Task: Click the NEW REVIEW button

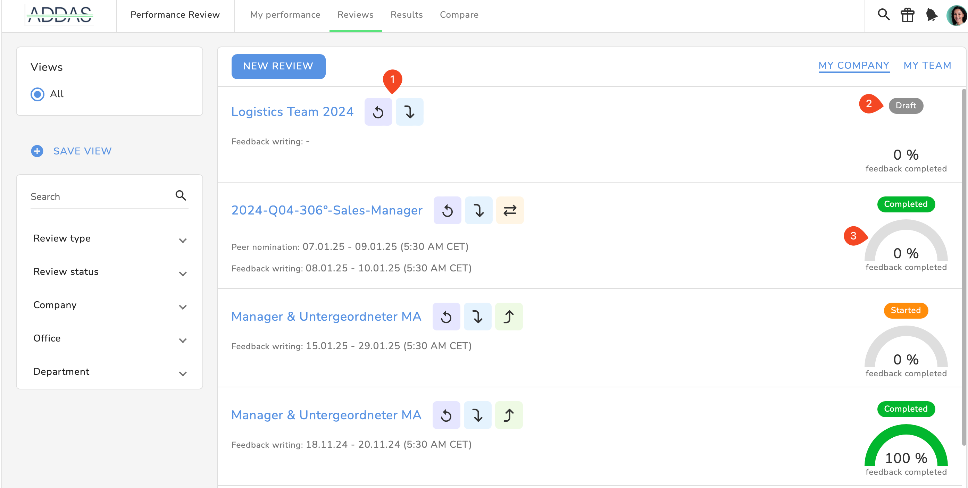Action: 278,67
